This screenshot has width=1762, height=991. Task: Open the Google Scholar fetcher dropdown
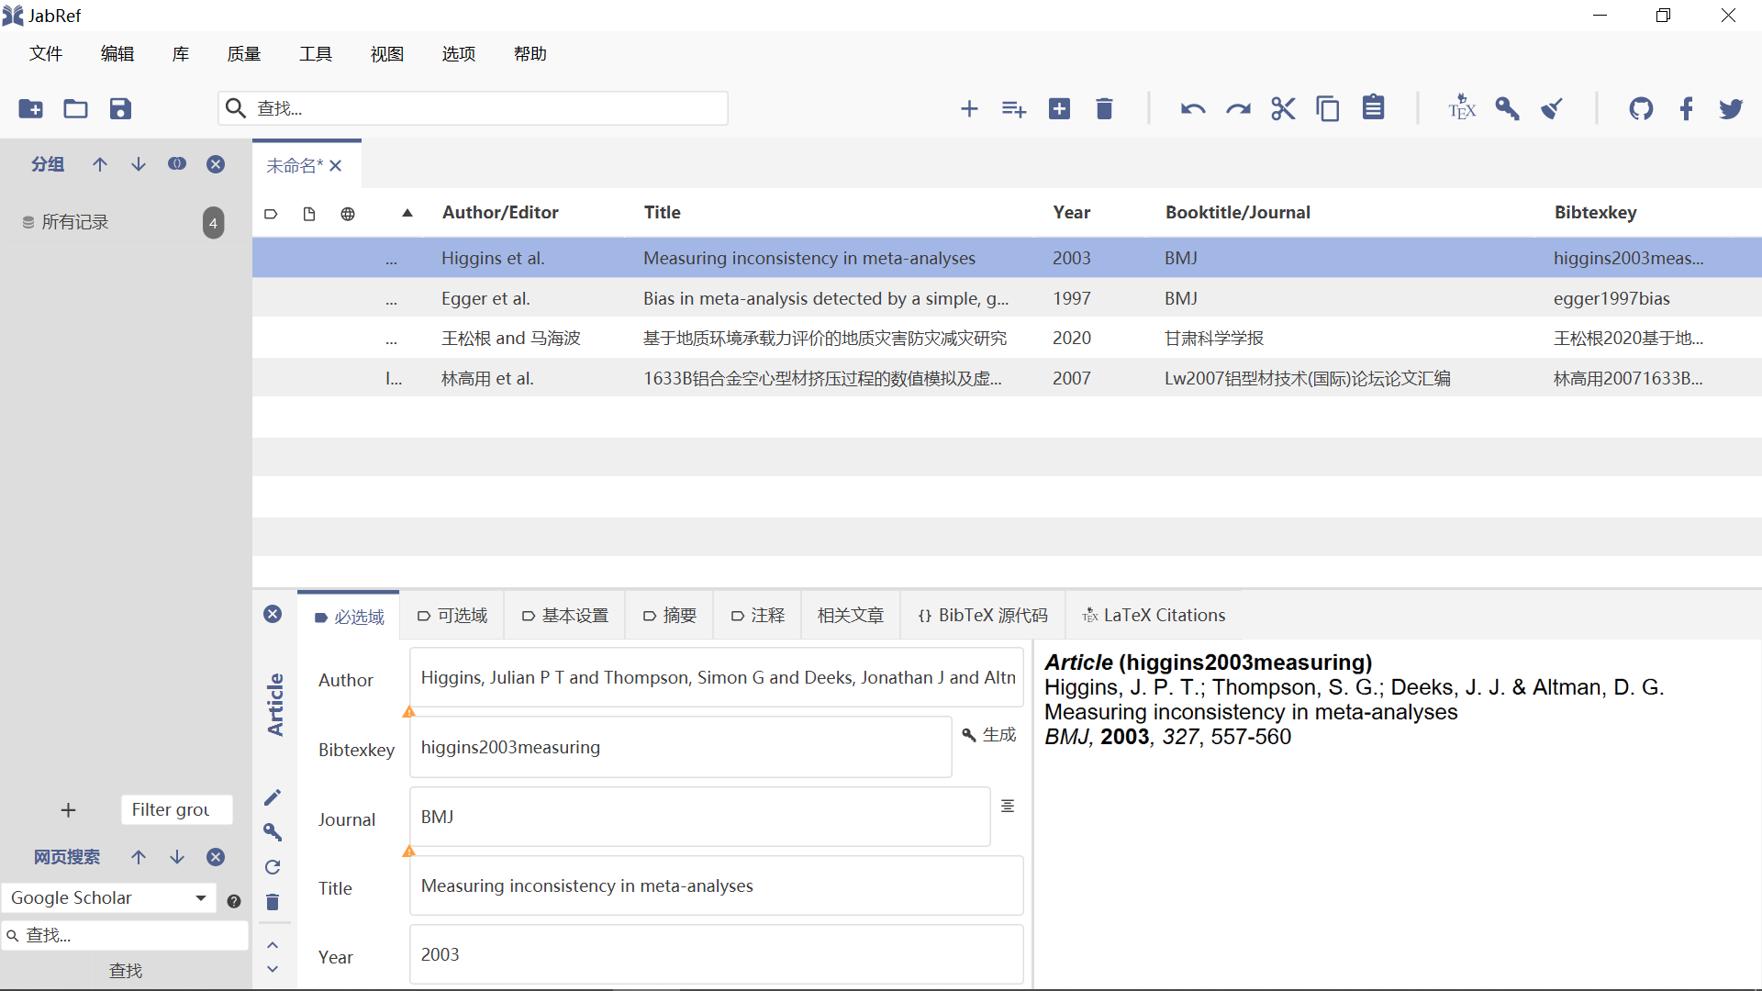click(x=201, y=898)
